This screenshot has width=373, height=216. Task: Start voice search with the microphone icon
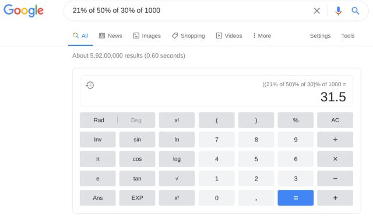tap(338, 10)
